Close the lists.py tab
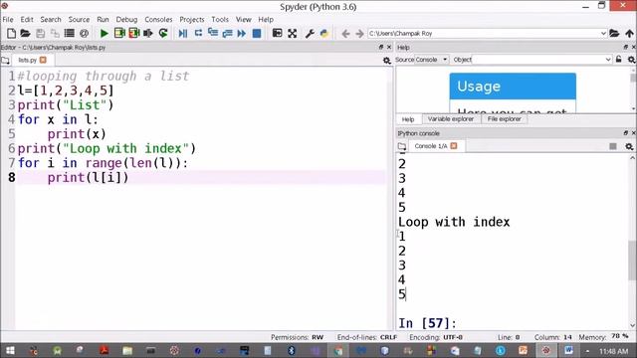Image resolution: width=637 pixels, height=358 pixels. [43, 60]
